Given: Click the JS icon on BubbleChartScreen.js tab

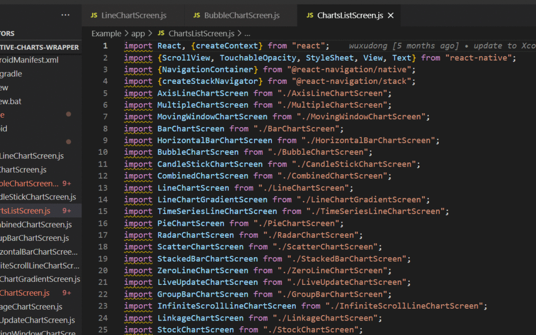Looking at the screenshot, I should point(197,15).
